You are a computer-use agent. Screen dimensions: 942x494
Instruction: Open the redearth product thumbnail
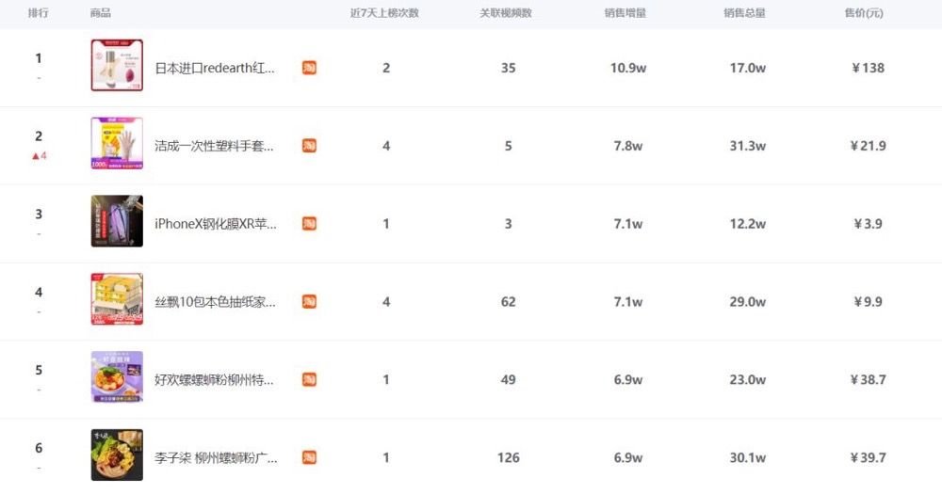coord(117,66)
